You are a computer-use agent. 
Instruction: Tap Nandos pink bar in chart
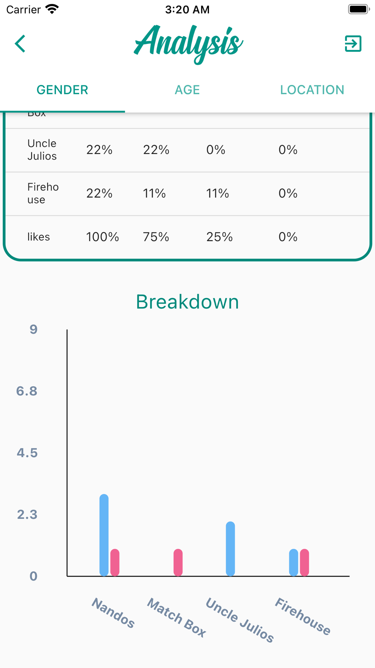[x=115, y=562]
